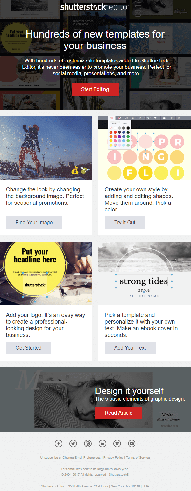This screenshot has height=491, width=191.
Task: Open Unsubscribe or Change Email Preferences link
Action: tap(70, 458)
